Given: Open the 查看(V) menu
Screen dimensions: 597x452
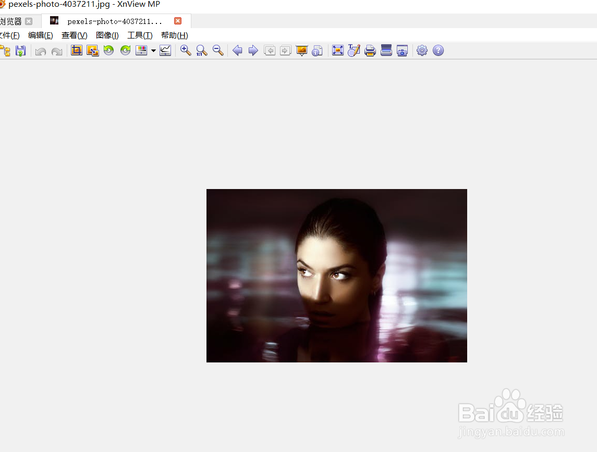Looking at the screenshot, I should click(74, 35).
